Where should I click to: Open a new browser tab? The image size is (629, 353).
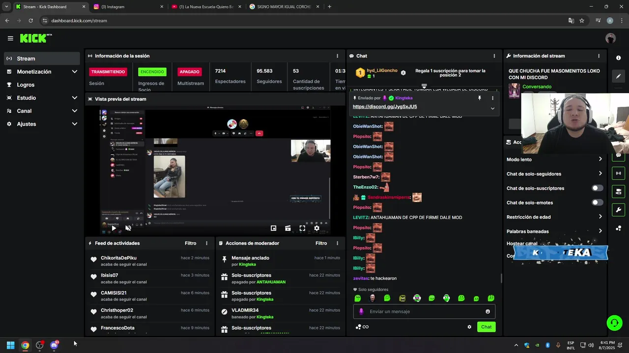(329, 7)
